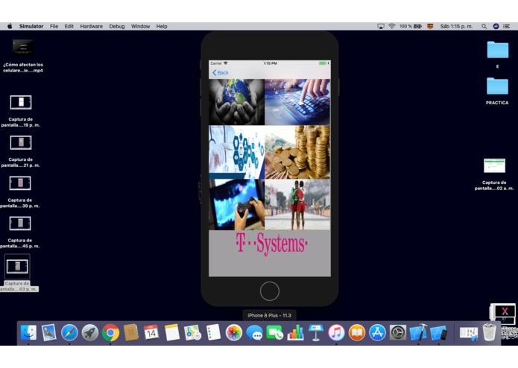Tap the gold coins image
518x368 pixels.
pos(297,152)
